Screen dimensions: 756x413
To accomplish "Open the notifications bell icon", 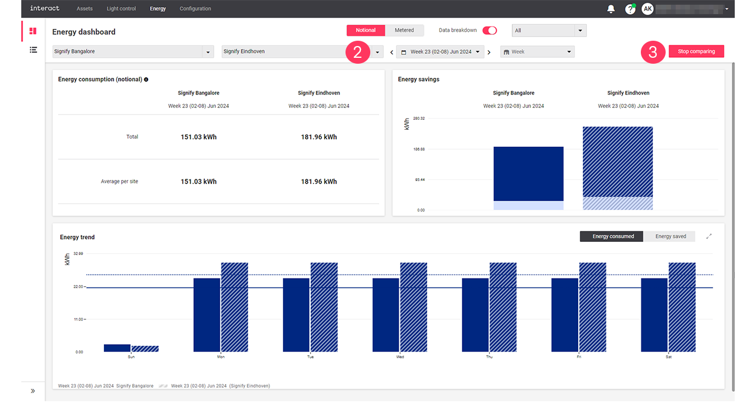I will point(611,8).
